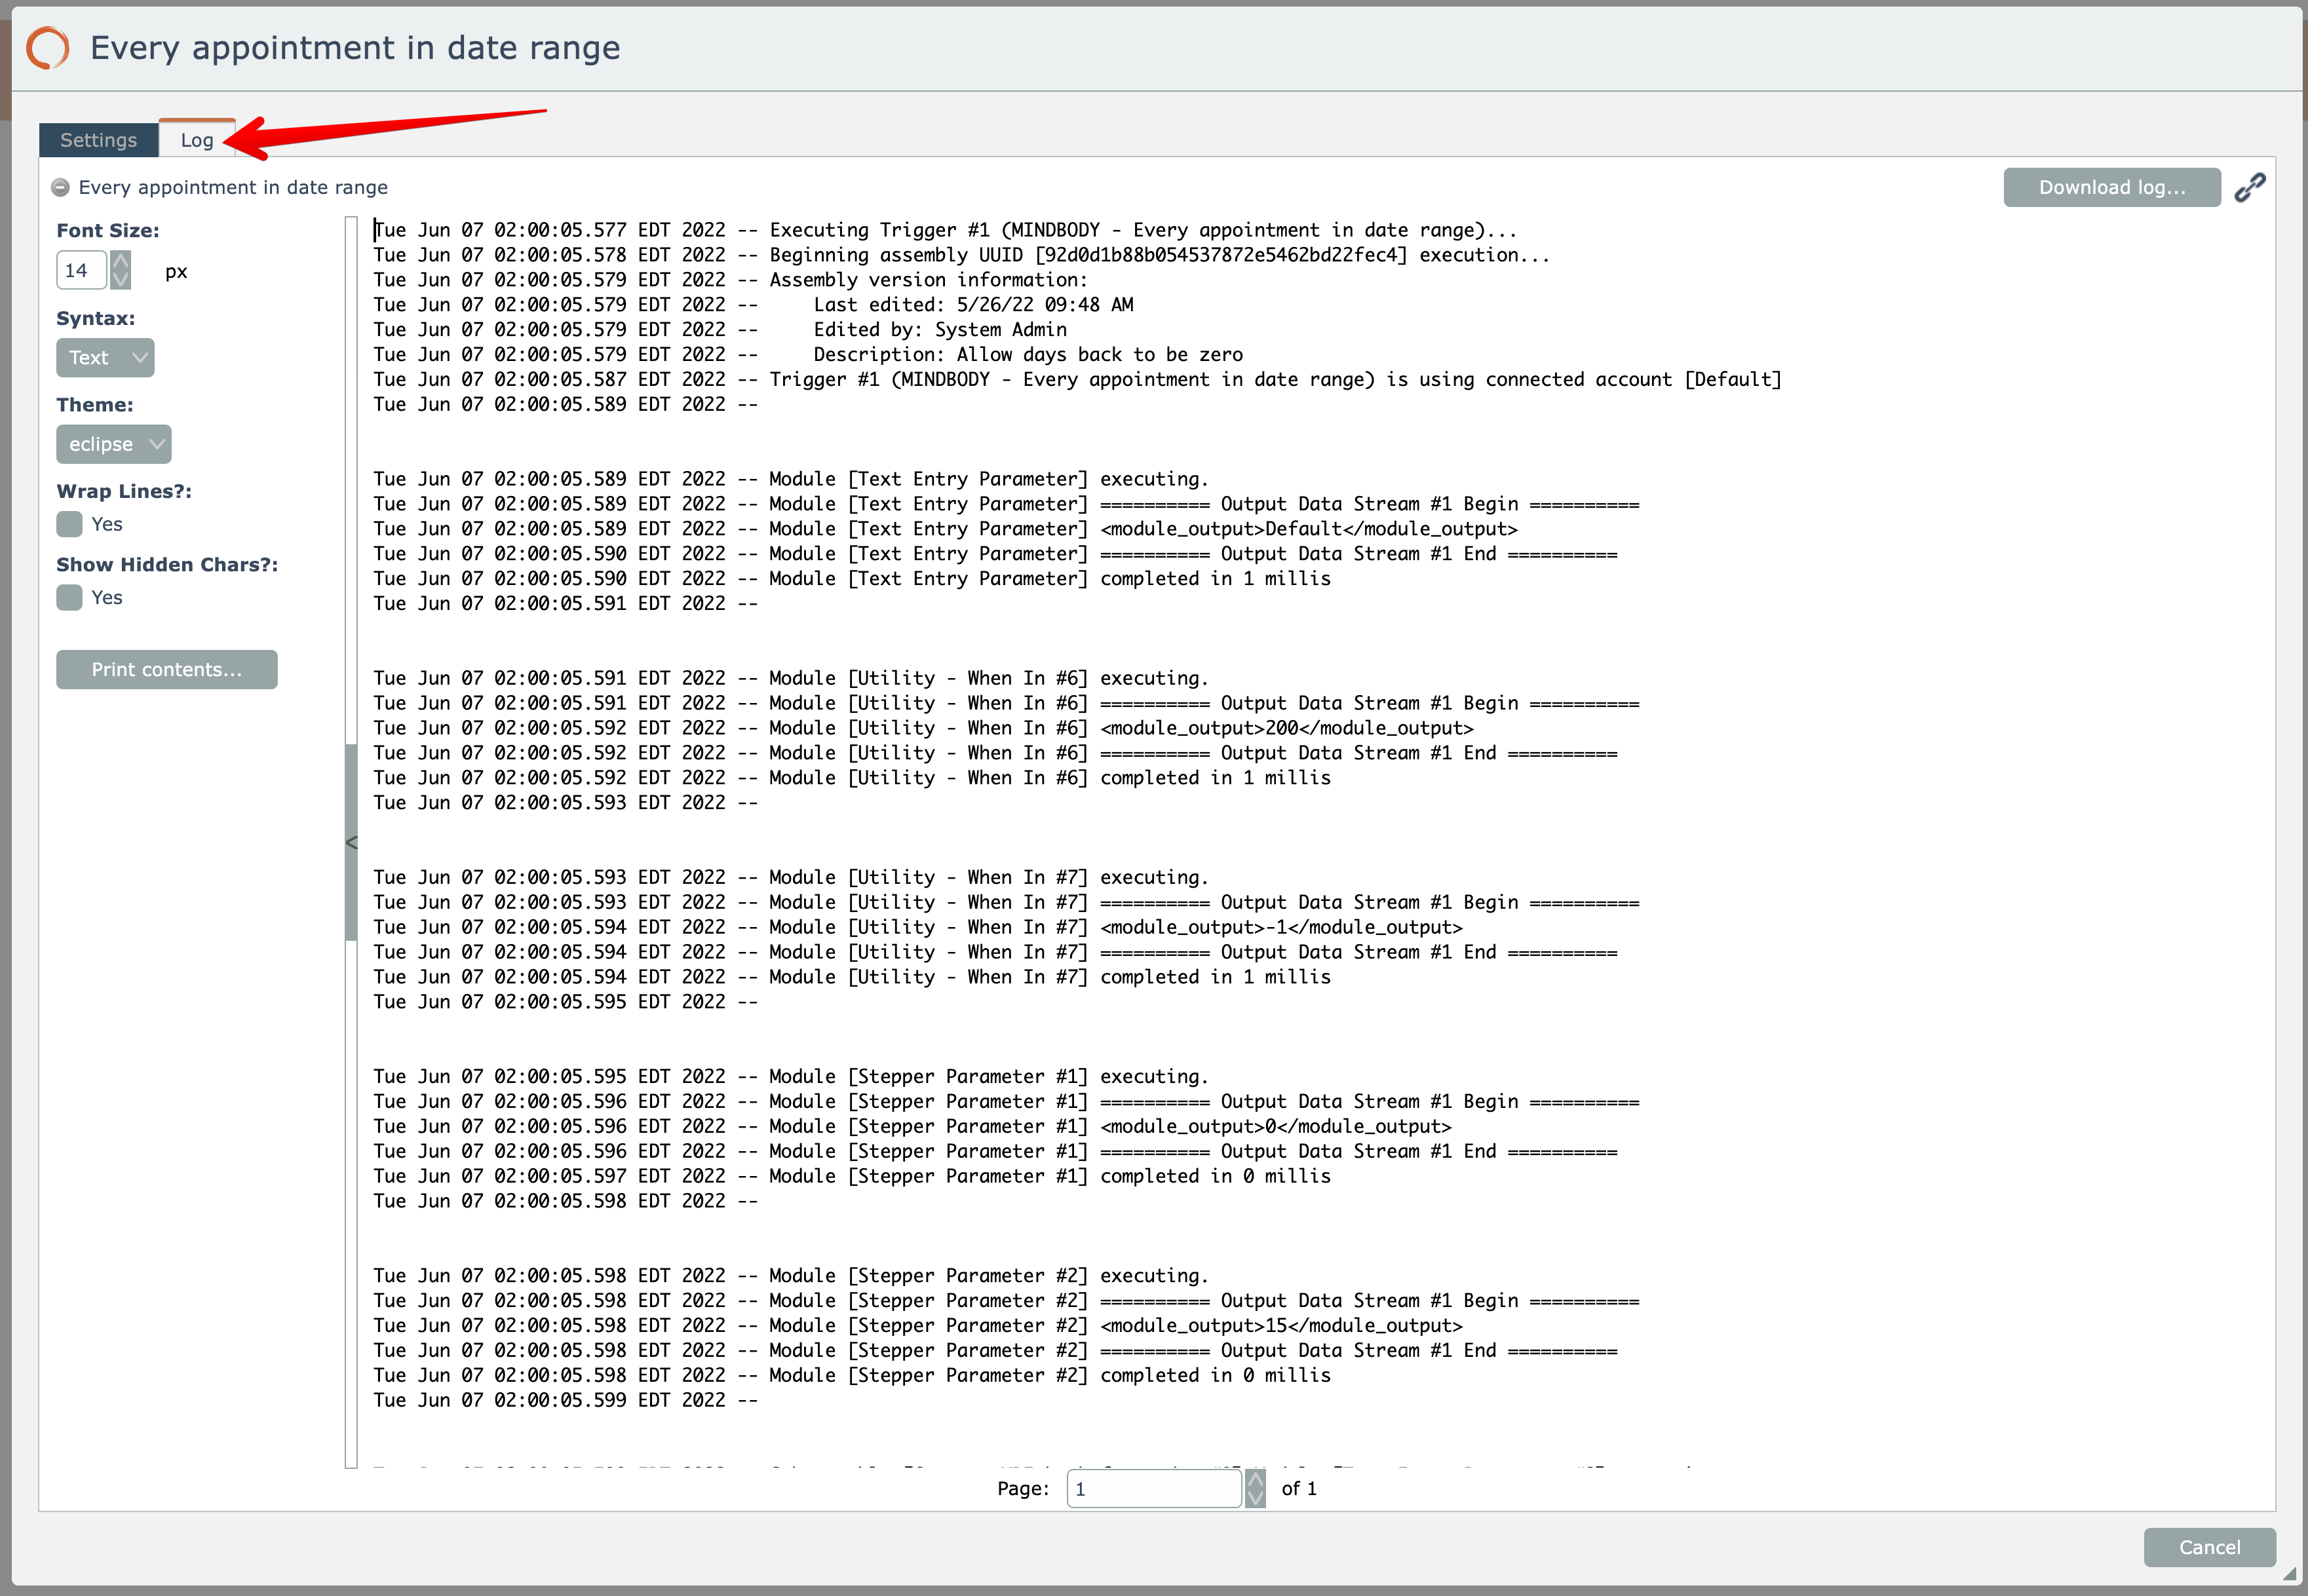Image resolution: width=2308 pixels, height=1596 pixels.
Task: Click the chain link icon beside Download log
Action: point(2249,187)
